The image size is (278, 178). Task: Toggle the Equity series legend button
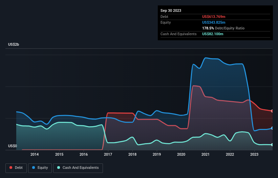(40, 168)
